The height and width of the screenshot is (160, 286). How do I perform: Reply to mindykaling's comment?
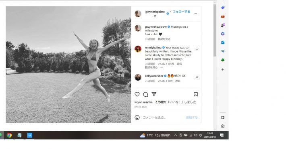[x=179, y=64]
